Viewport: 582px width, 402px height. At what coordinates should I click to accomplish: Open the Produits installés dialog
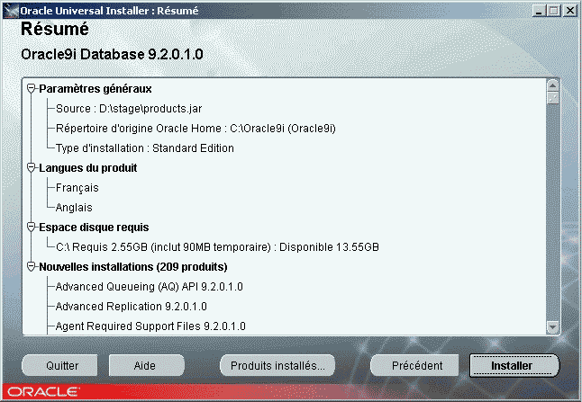pyautogui.click(x=277, y=366)
